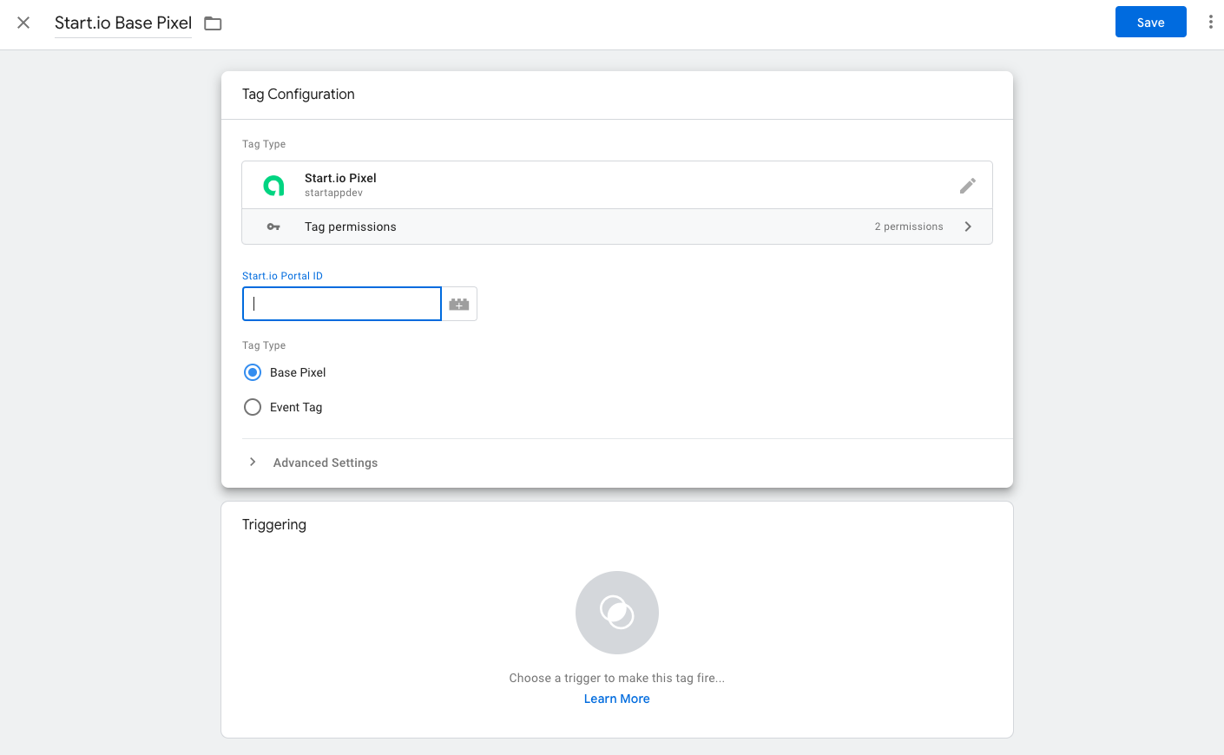Click the Tag permissions row label
The height and width of the screenshot is (755, 1224).
350,226
